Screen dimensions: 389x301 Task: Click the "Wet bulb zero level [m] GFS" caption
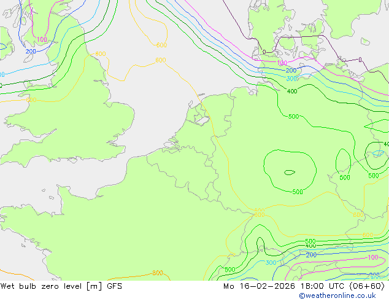[61, 286]
